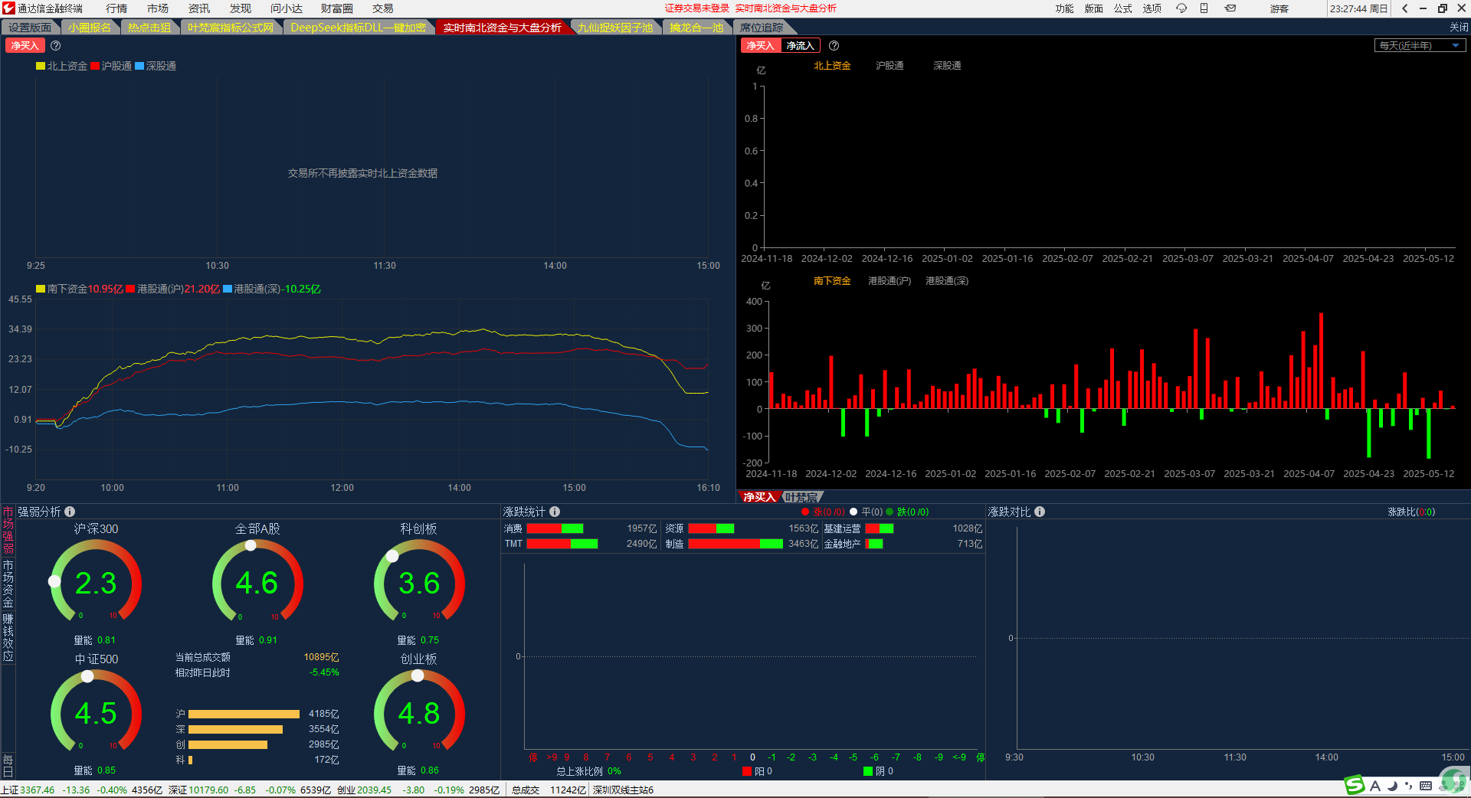The height and width of the screenshot is (798, 1471).
Task: Click the 科创板 strength gauge
Action: click(419, 581)
